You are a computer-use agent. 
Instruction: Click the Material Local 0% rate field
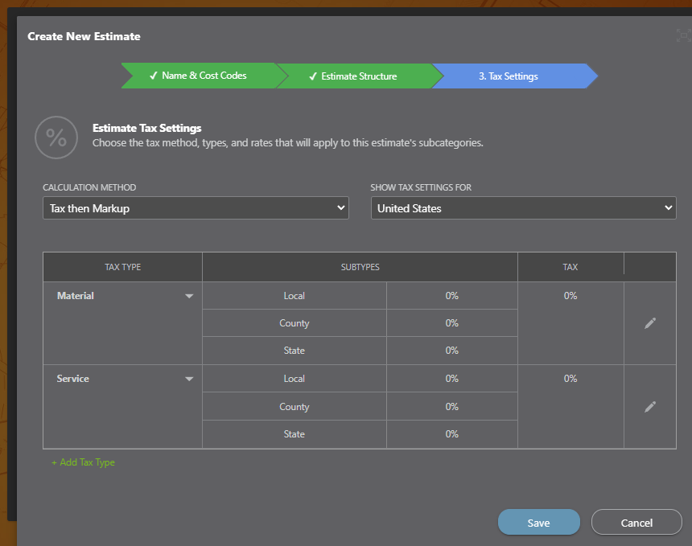tap(451, 295)
